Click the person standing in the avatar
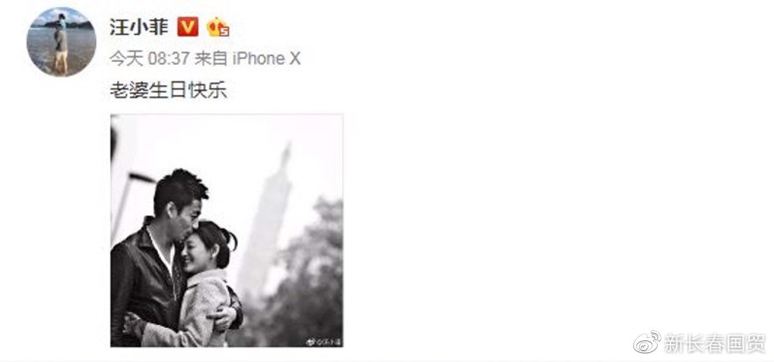Screen dimensions: 774x362 pos(60,45)
